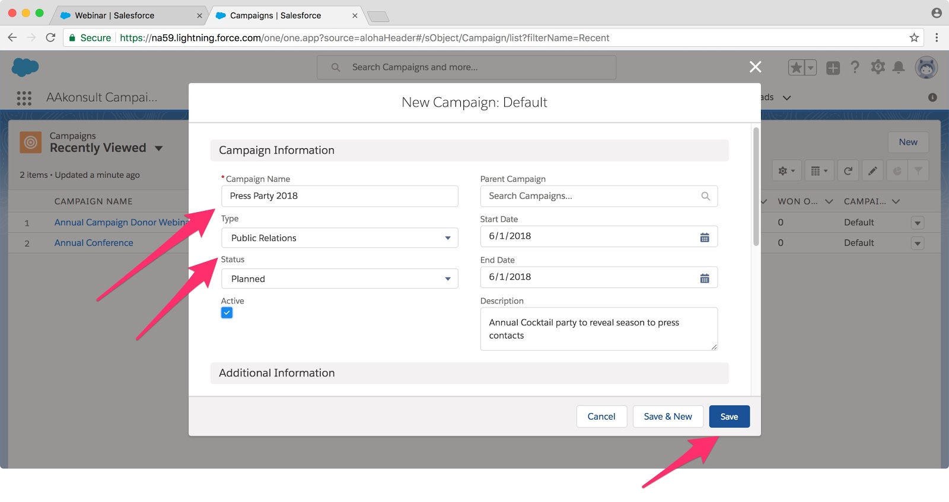Open the Type dropdown showing Public Relations
Image resolution: width=949 pixels, height=502 pixels.
(339, 238)
